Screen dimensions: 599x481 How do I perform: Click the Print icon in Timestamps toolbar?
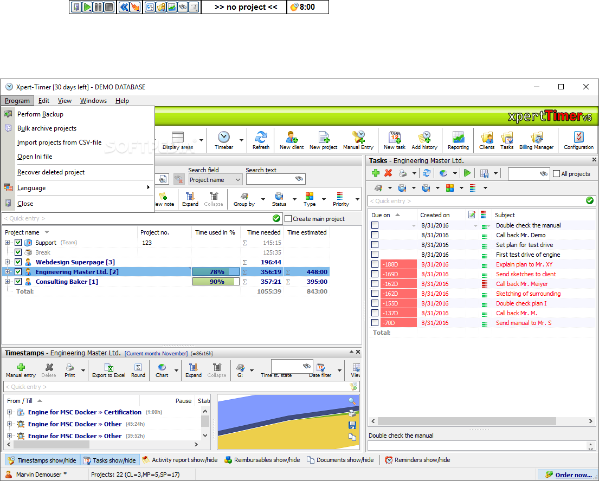click(69, 370)
